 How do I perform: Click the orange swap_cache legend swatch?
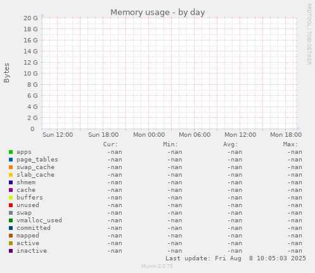11,167
